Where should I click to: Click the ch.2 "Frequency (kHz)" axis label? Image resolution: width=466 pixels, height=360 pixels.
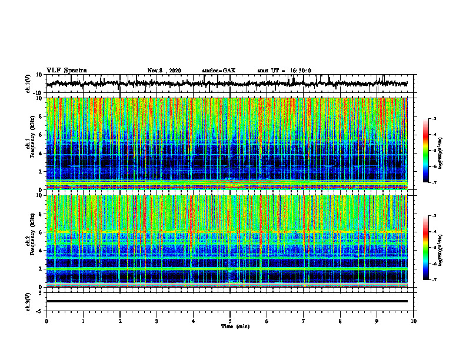(33, 234)
